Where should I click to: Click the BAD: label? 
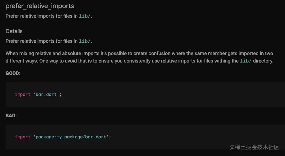point(11,115)
